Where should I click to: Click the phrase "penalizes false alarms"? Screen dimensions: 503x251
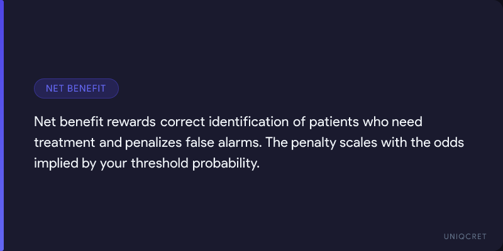[193, 142]
